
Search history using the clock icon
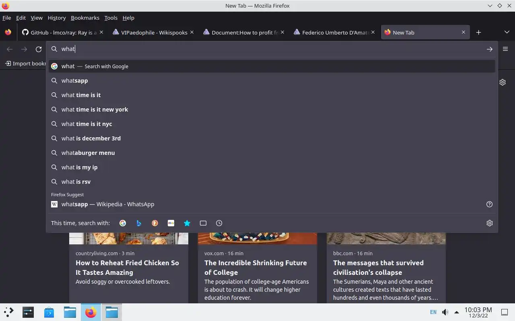pos(219,223)
